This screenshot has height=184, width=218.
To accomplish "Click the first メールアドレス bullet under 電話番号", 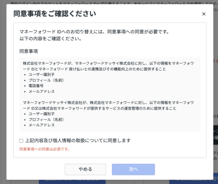I will tap(42, 91).
